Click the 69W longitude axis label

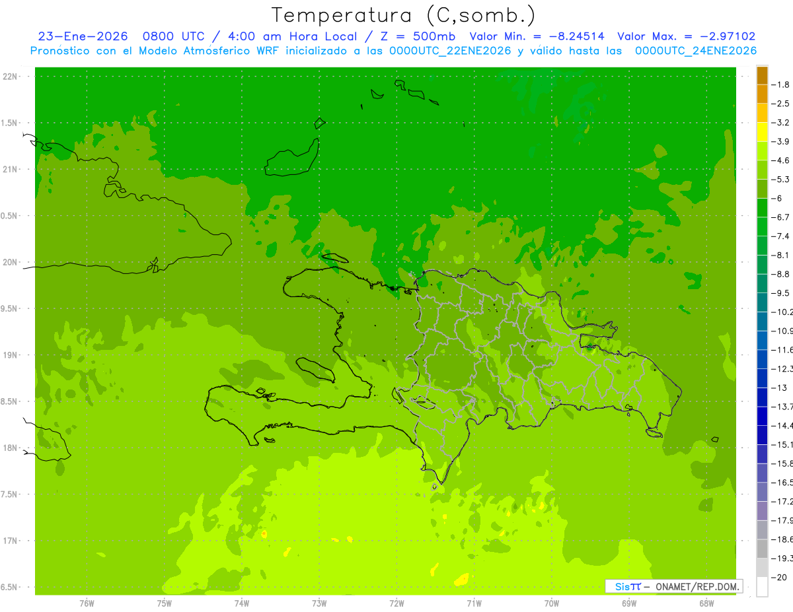[x=629, y=603]
